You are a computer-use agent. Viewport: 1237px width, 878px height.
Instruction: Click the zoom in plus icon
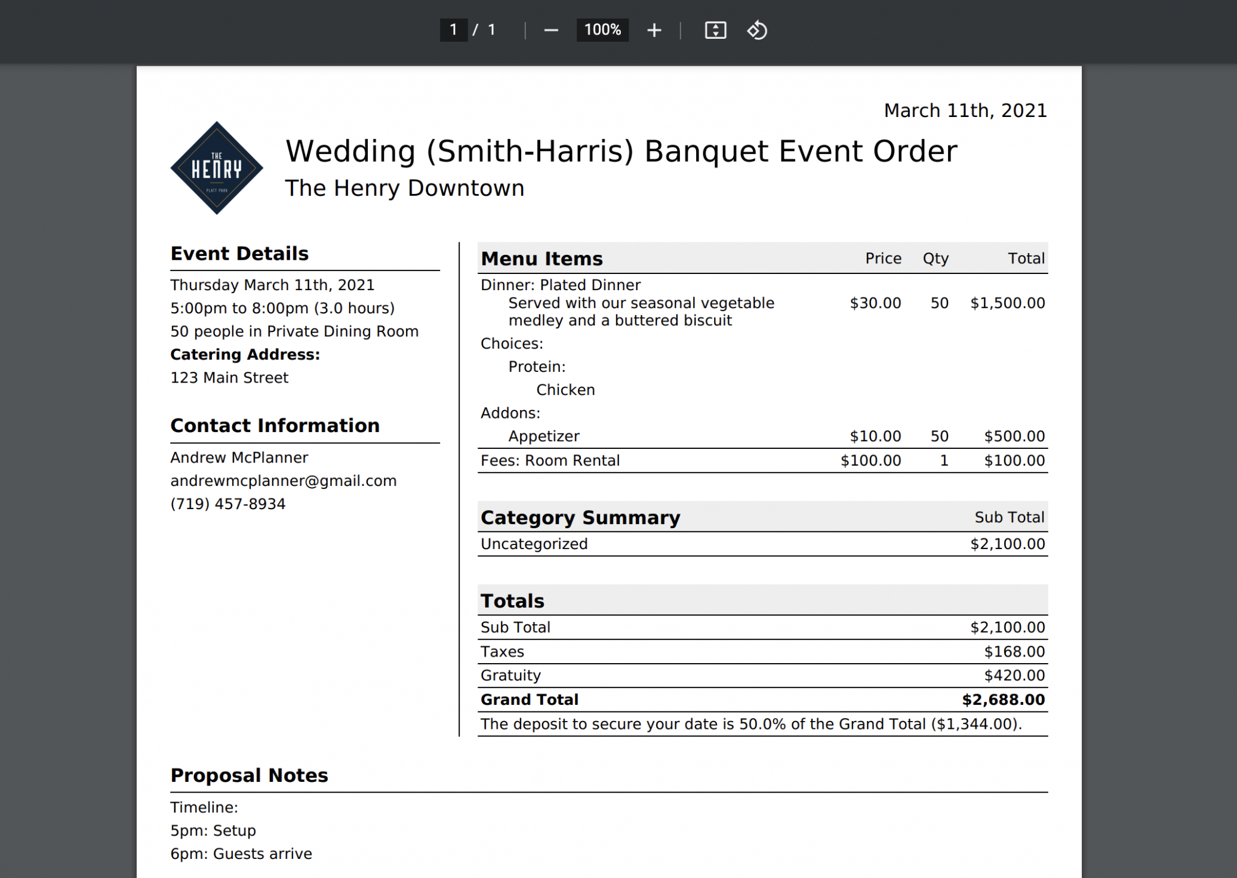[x=654, y=30]
